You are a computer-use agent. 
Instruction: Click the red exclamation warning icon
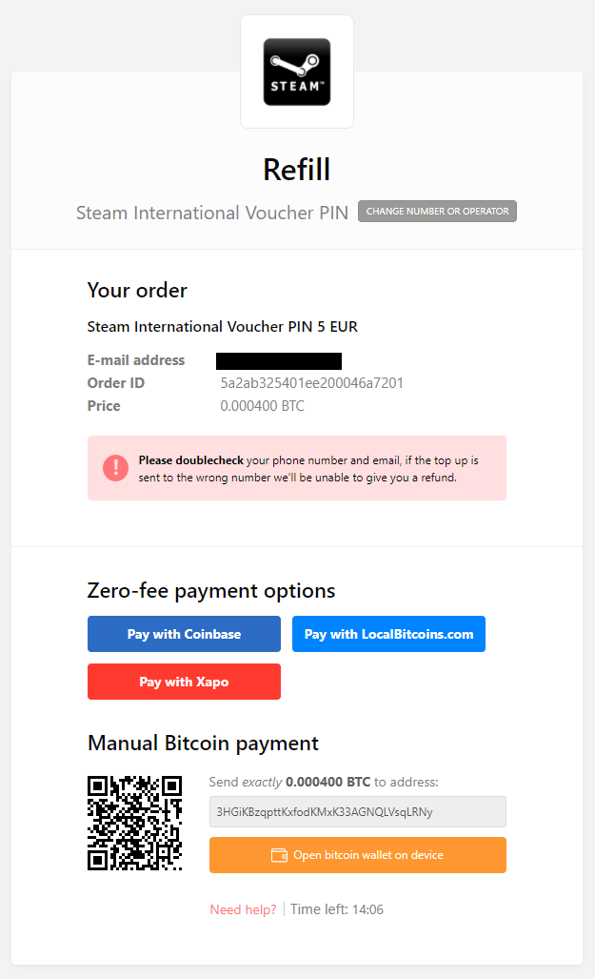point(115,468)
